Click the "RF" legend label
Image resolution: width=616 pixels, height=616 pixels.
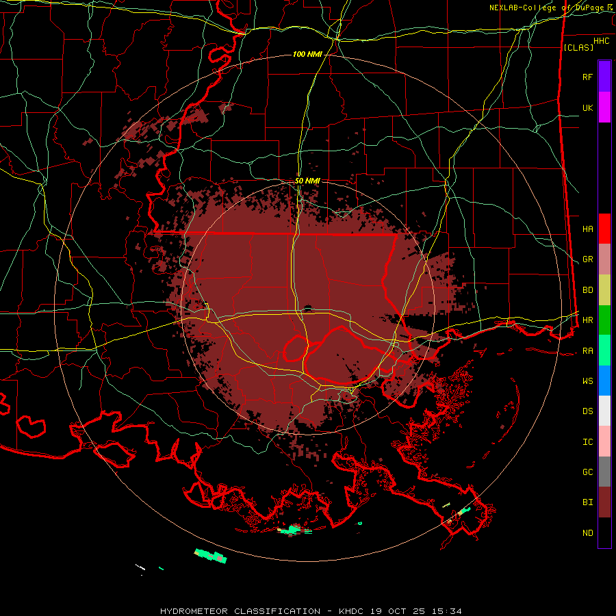(587, 77)
